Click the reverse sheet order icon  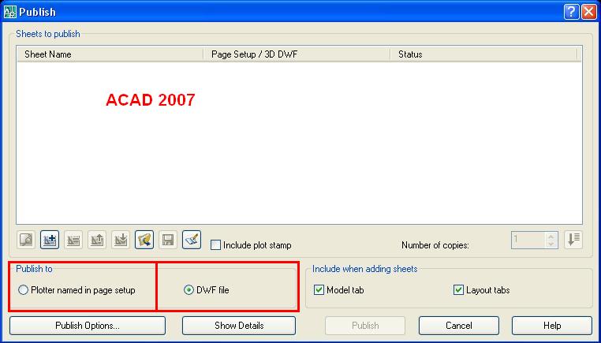pyautogui.click(x=573, y=240)
